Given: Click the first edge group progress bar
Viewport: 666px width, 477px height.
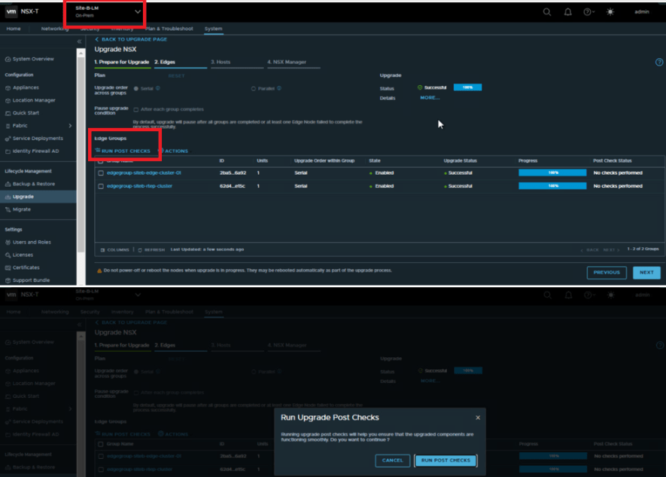Looking at the screenshot, I should (552, 173).
